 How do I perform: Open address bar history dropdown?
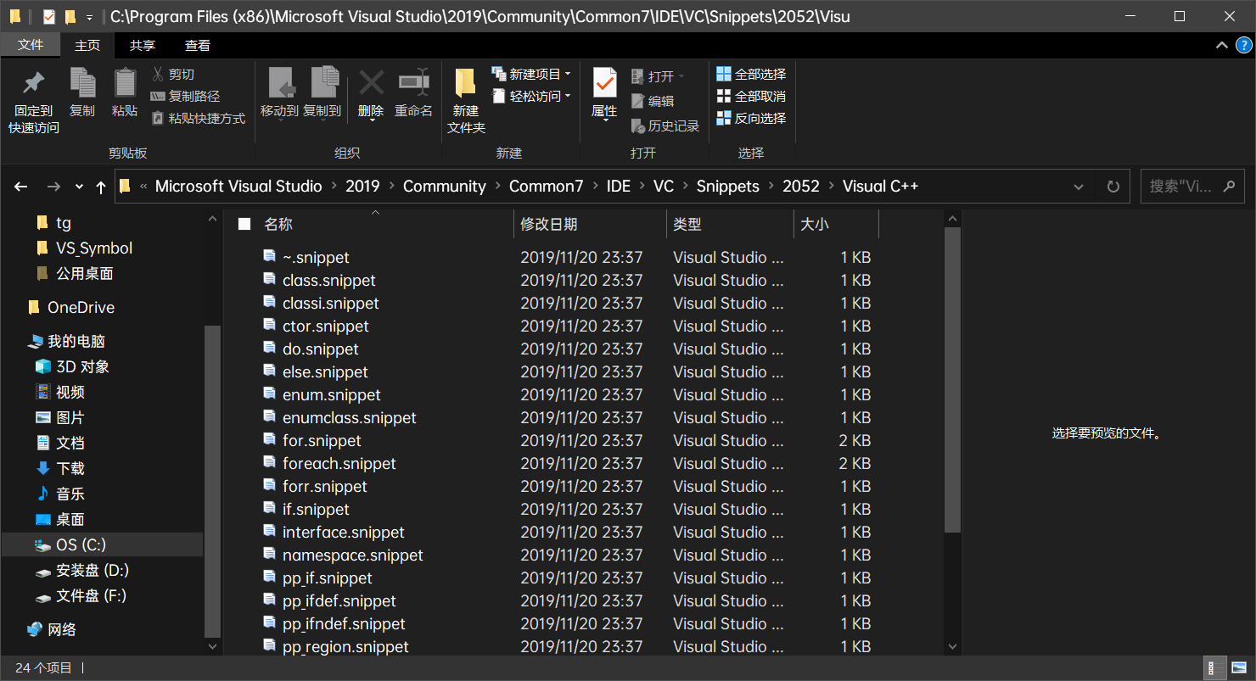click(x=1079, y=187)
